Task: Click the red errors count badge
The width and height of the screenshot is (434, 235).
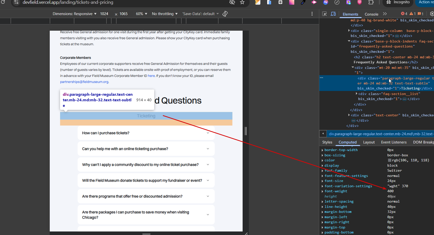Action: coord(404,14)
